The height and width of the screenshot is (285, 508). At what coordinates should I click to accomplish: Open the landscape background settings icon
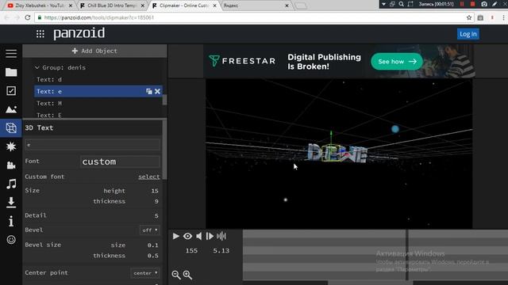click(11, 109)
